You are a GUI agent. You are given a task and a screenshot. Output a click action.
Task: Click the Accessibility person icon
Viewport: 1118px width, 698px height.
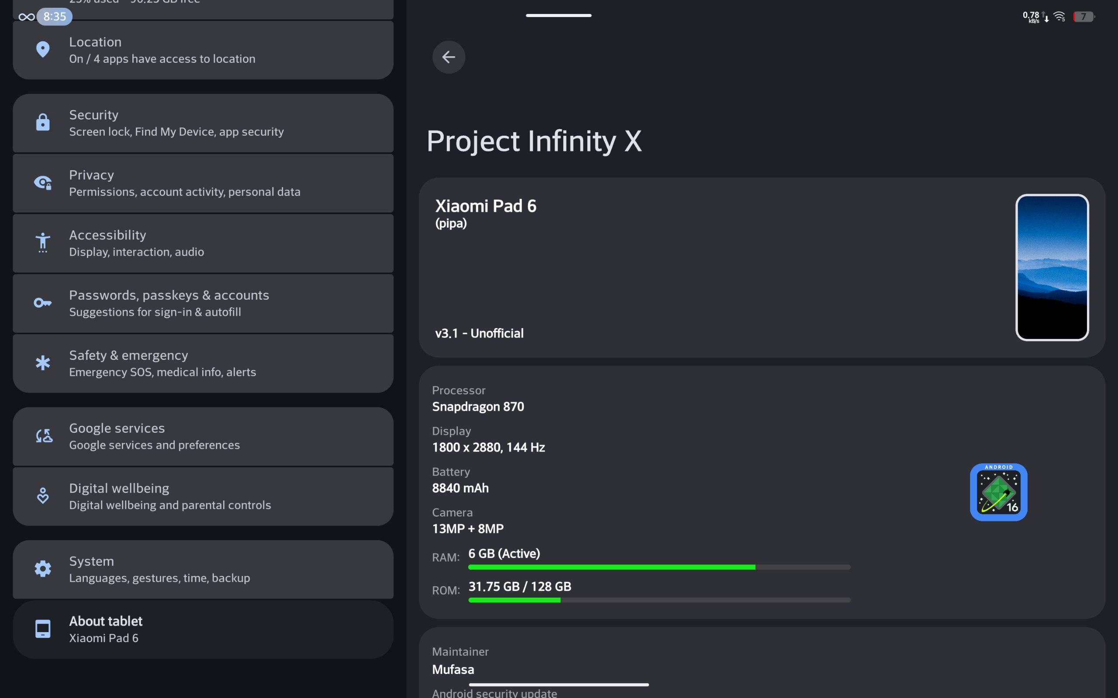42,243
